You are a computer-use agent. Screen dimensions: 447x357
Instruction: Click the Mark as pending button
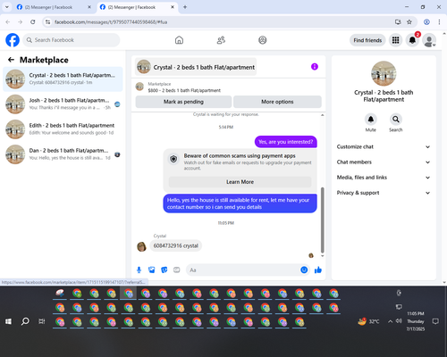[183, 102]
